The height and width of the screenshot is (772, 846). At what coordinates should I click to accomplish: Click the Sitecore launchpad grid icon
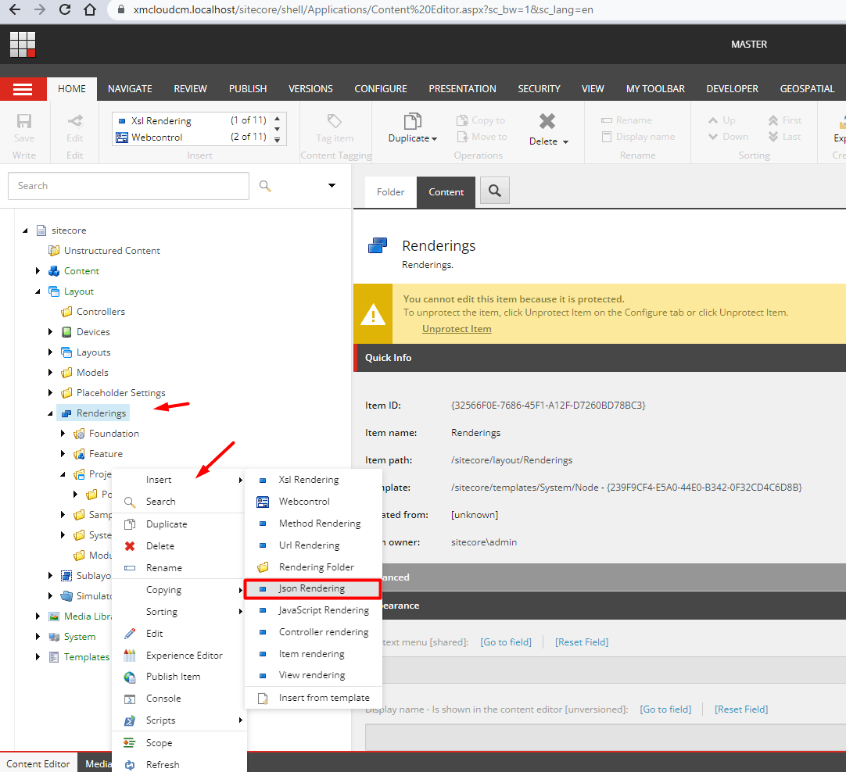(23, 45)
